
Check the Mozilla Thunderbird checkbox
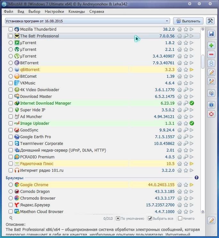11,29
